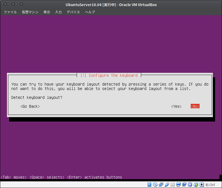222x188 pixels.
Task: Select the <Go Back> button
Action: pyautogui.click(x=30, y=106)
